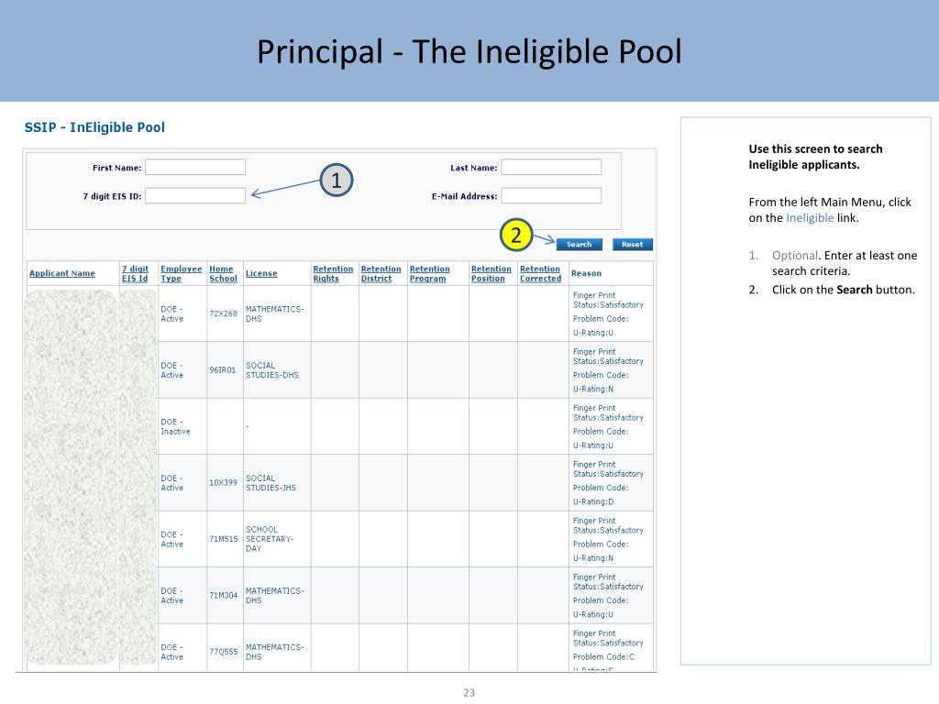Click Retention District column header

coord(381,273)
